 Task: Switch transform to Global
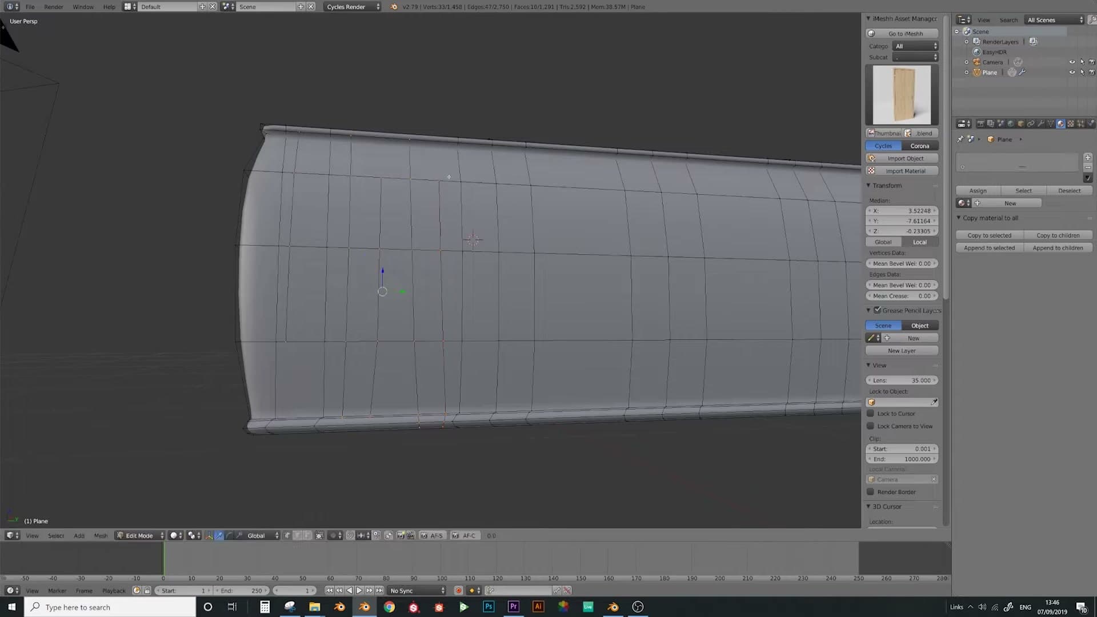(x=883, y=242)
